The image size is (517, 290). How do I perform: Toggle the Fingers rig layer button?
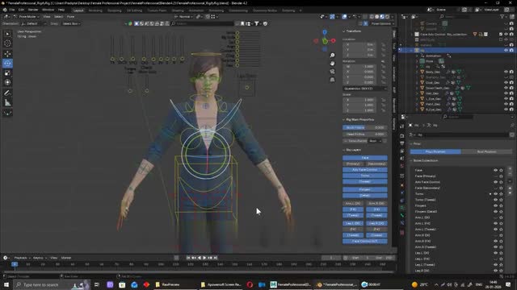point(364,189)
